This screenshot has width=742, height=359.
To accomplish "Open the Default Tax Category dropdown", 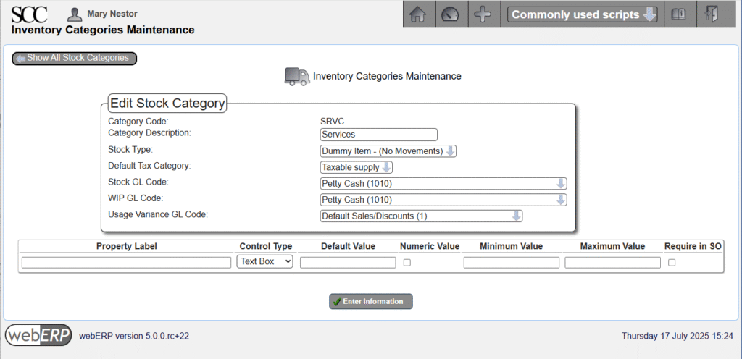I will coord(357,167).
